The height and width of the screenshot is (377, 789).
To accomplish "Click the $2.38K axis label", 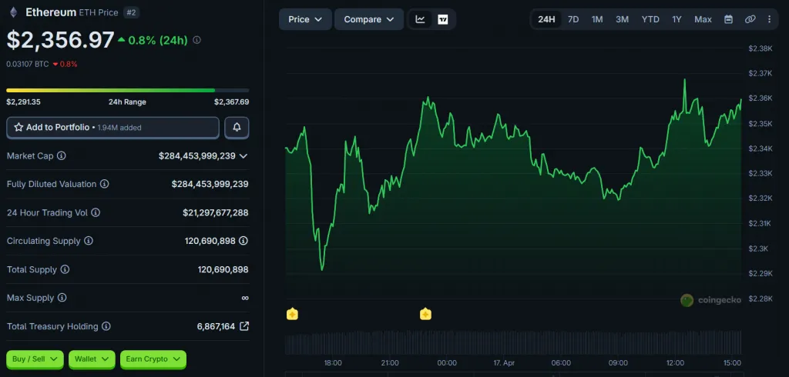I will click(760, 48).
